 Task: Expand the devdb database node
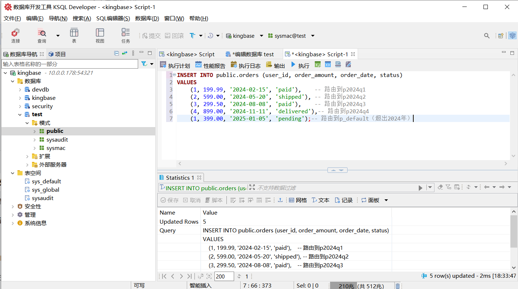click(x=20, y=90)
